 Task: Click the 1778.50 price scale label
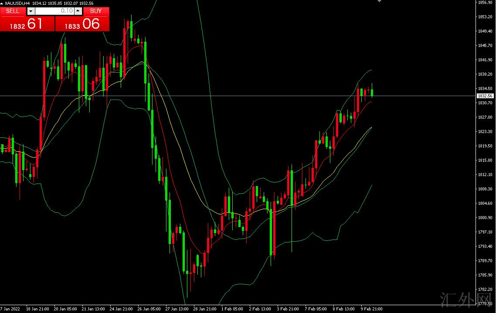(485, 303)
